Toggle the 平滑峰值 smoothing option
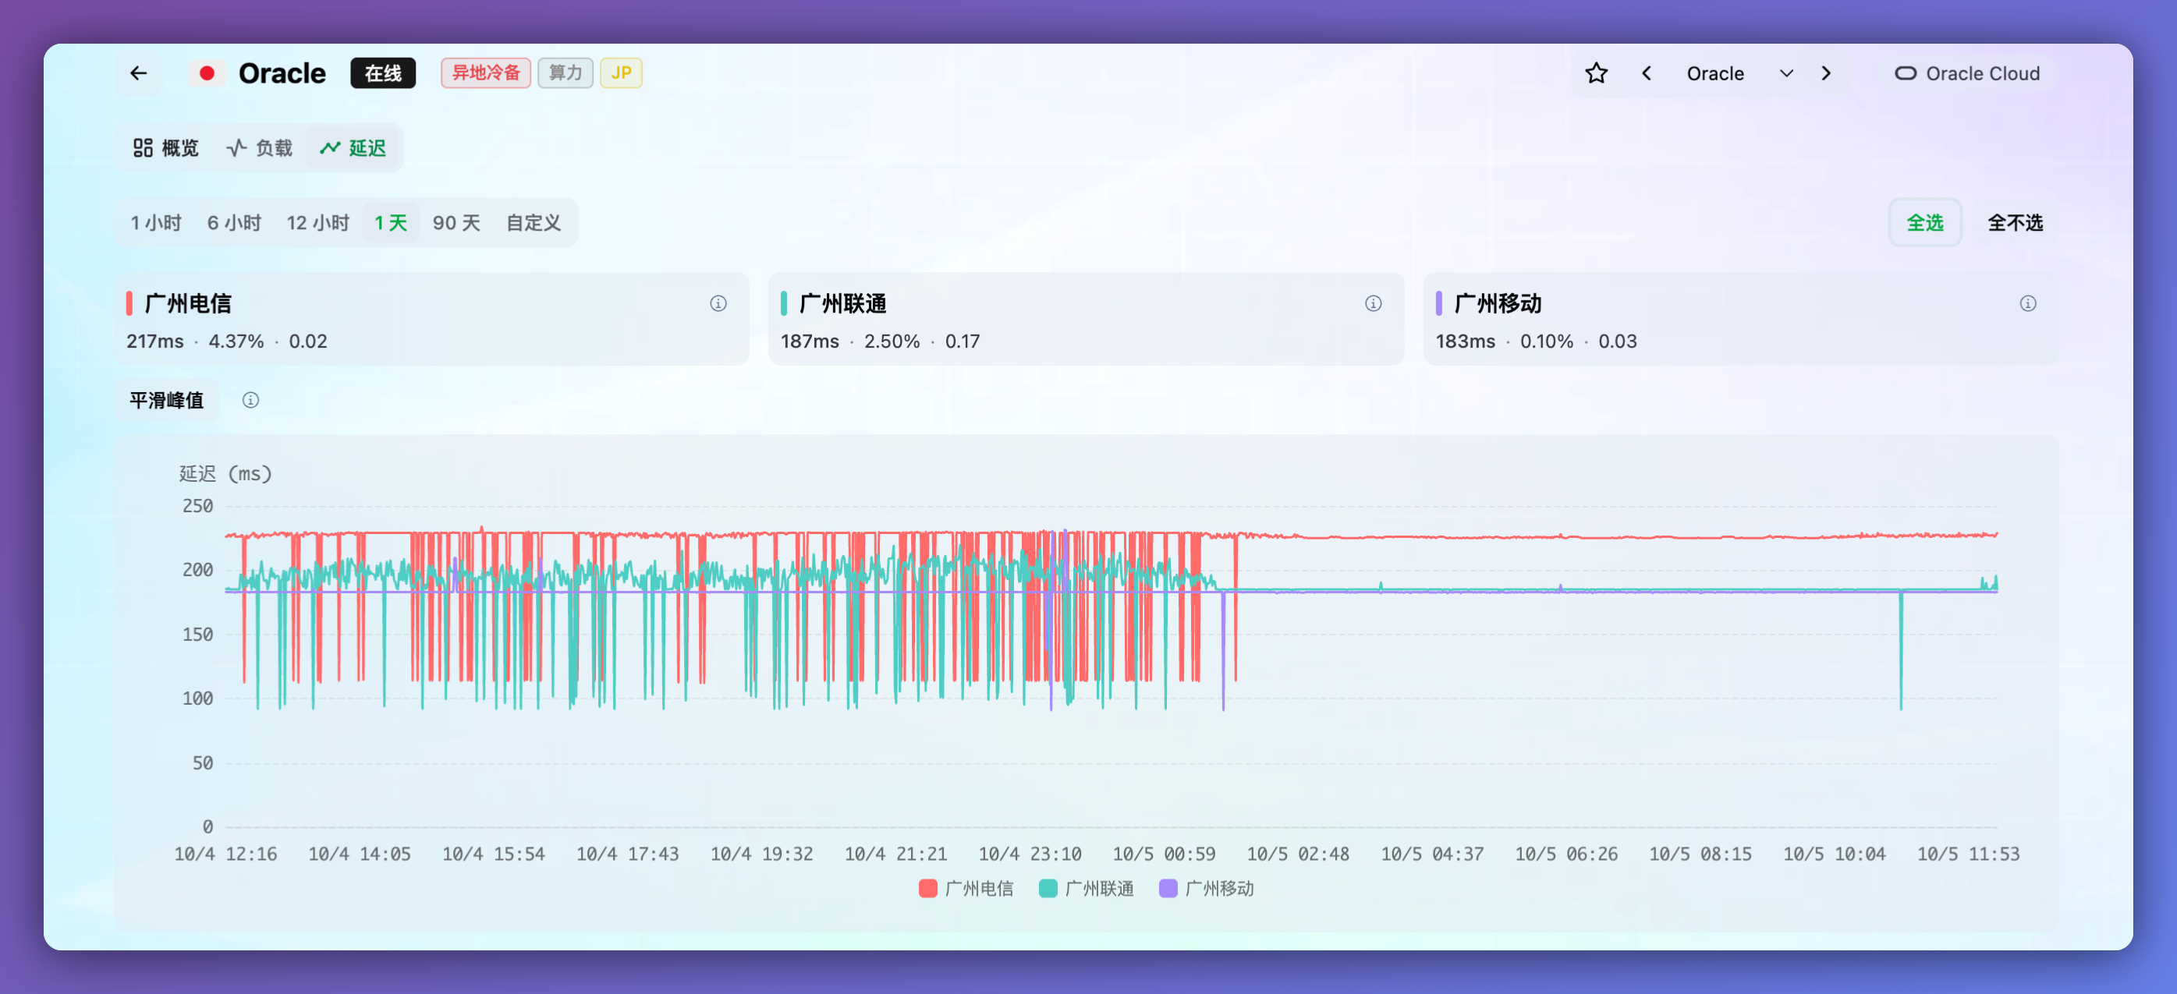Screen dimensions: 2177x994 coord(168,400)
